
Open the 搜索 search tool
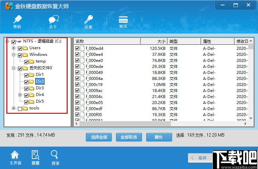(x=55, y=158)
